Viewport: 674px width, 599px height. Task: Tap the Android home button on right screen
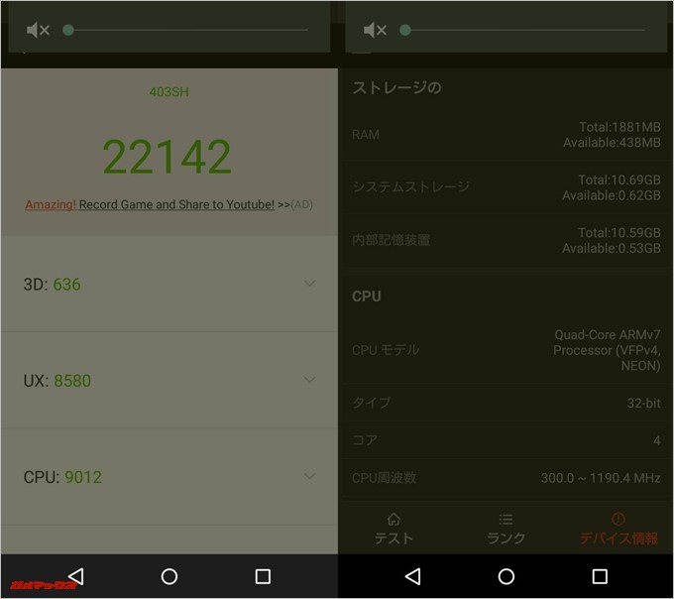[x=506, y=576]
